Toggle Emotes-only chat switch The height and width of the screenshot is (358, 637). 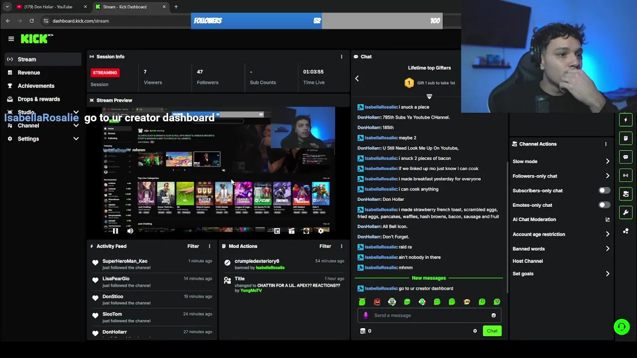pos(604,205)
